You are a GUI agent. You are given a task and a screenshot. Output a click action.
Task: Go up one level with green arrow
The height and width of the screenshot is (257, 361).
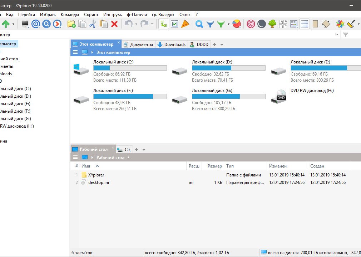point(6,24)
